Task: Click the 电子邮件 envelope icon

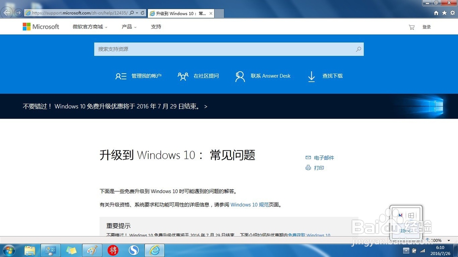Action: (308, 157)
